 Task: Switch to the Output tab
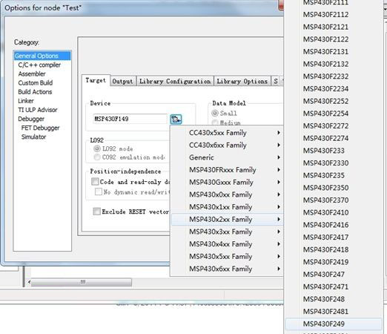(x=123, y=81)
